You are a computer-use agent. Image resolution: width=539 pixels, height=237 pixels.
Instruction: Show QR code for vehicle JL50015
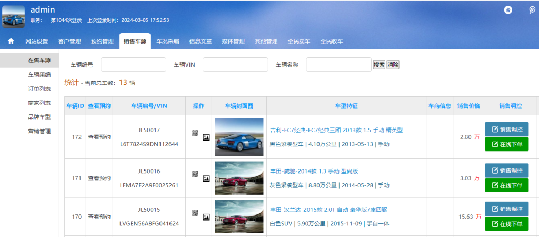click(195, 213)
